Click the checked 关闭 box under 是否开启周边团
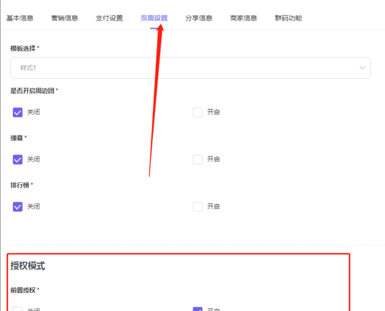The image size is (385, 311). [x=17, y=112]
